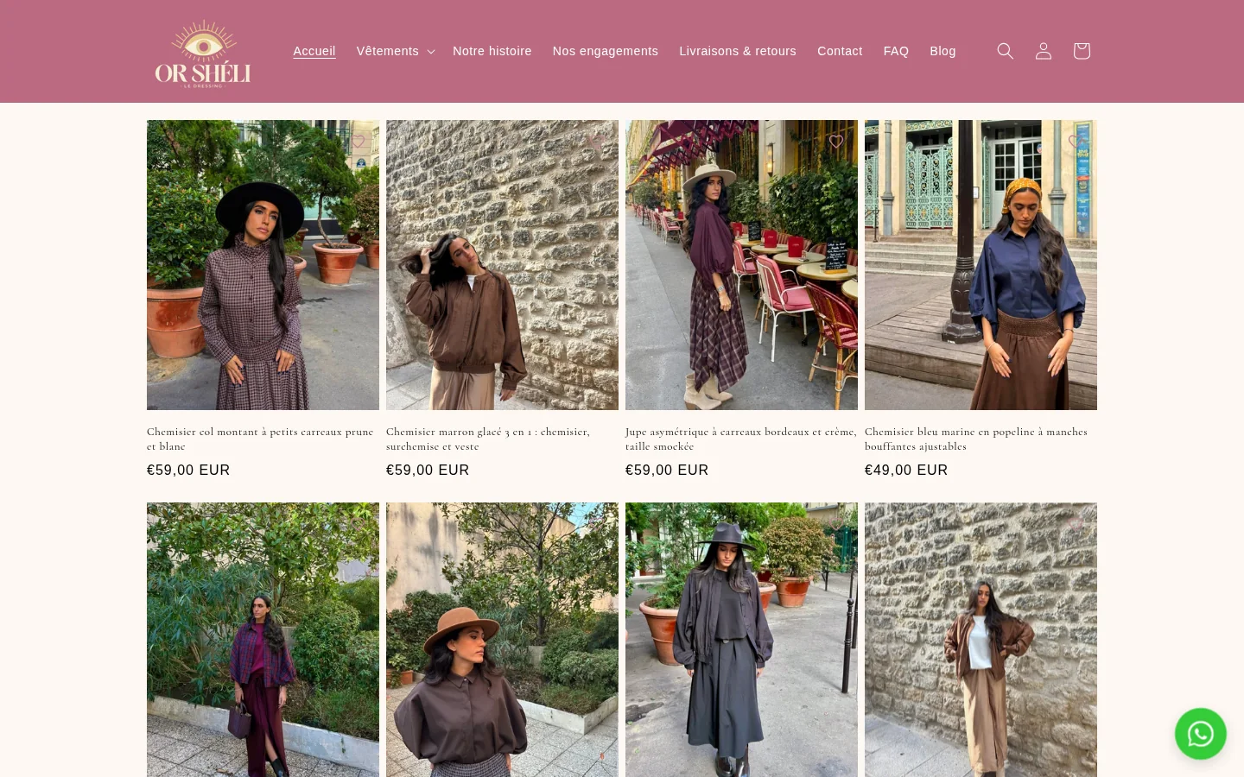Open the search magnifier icon
The height and width of the screenshot is (777, 1244).
pyautogui.click(x=1006, y=51)
